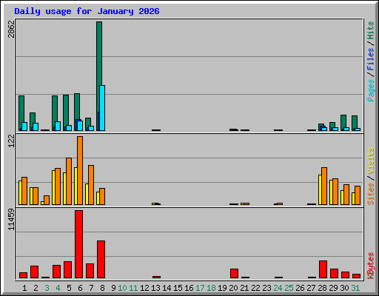Screen dimensions: 379x296
Task: Click day label '30' on the x-axis
Action: tap(344, 288)
